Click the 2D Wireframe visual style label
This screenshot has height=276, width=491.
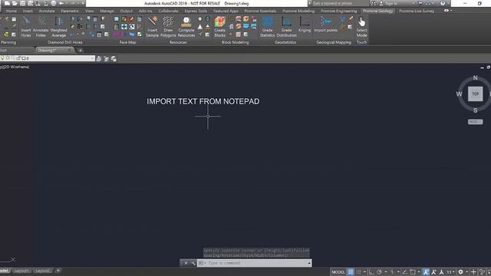tap(15, 67)
